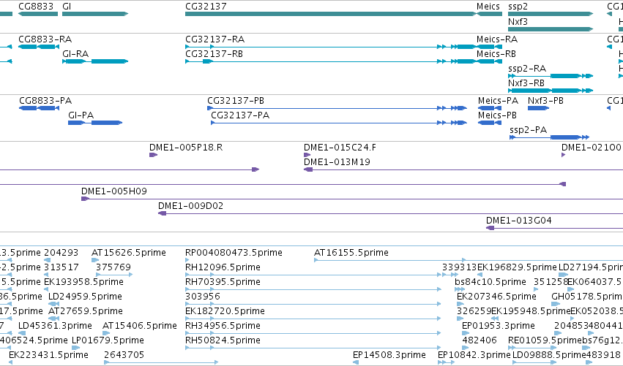Open the CG32137-RA transcript label

215,39
